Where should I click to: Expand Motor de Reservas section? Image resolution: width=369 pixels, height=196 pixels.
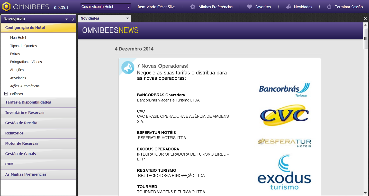[x=39, y=143]
